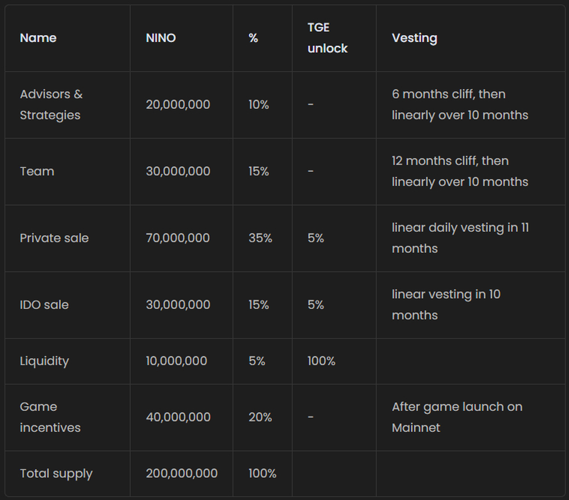Click the 200,000,000 total amount
This screenshot has width=569, height=500.
[182, 473]
